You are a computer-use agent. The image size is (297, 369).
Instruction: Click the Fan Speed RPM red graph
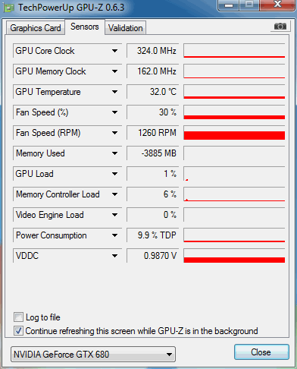[x=234, y=133]
